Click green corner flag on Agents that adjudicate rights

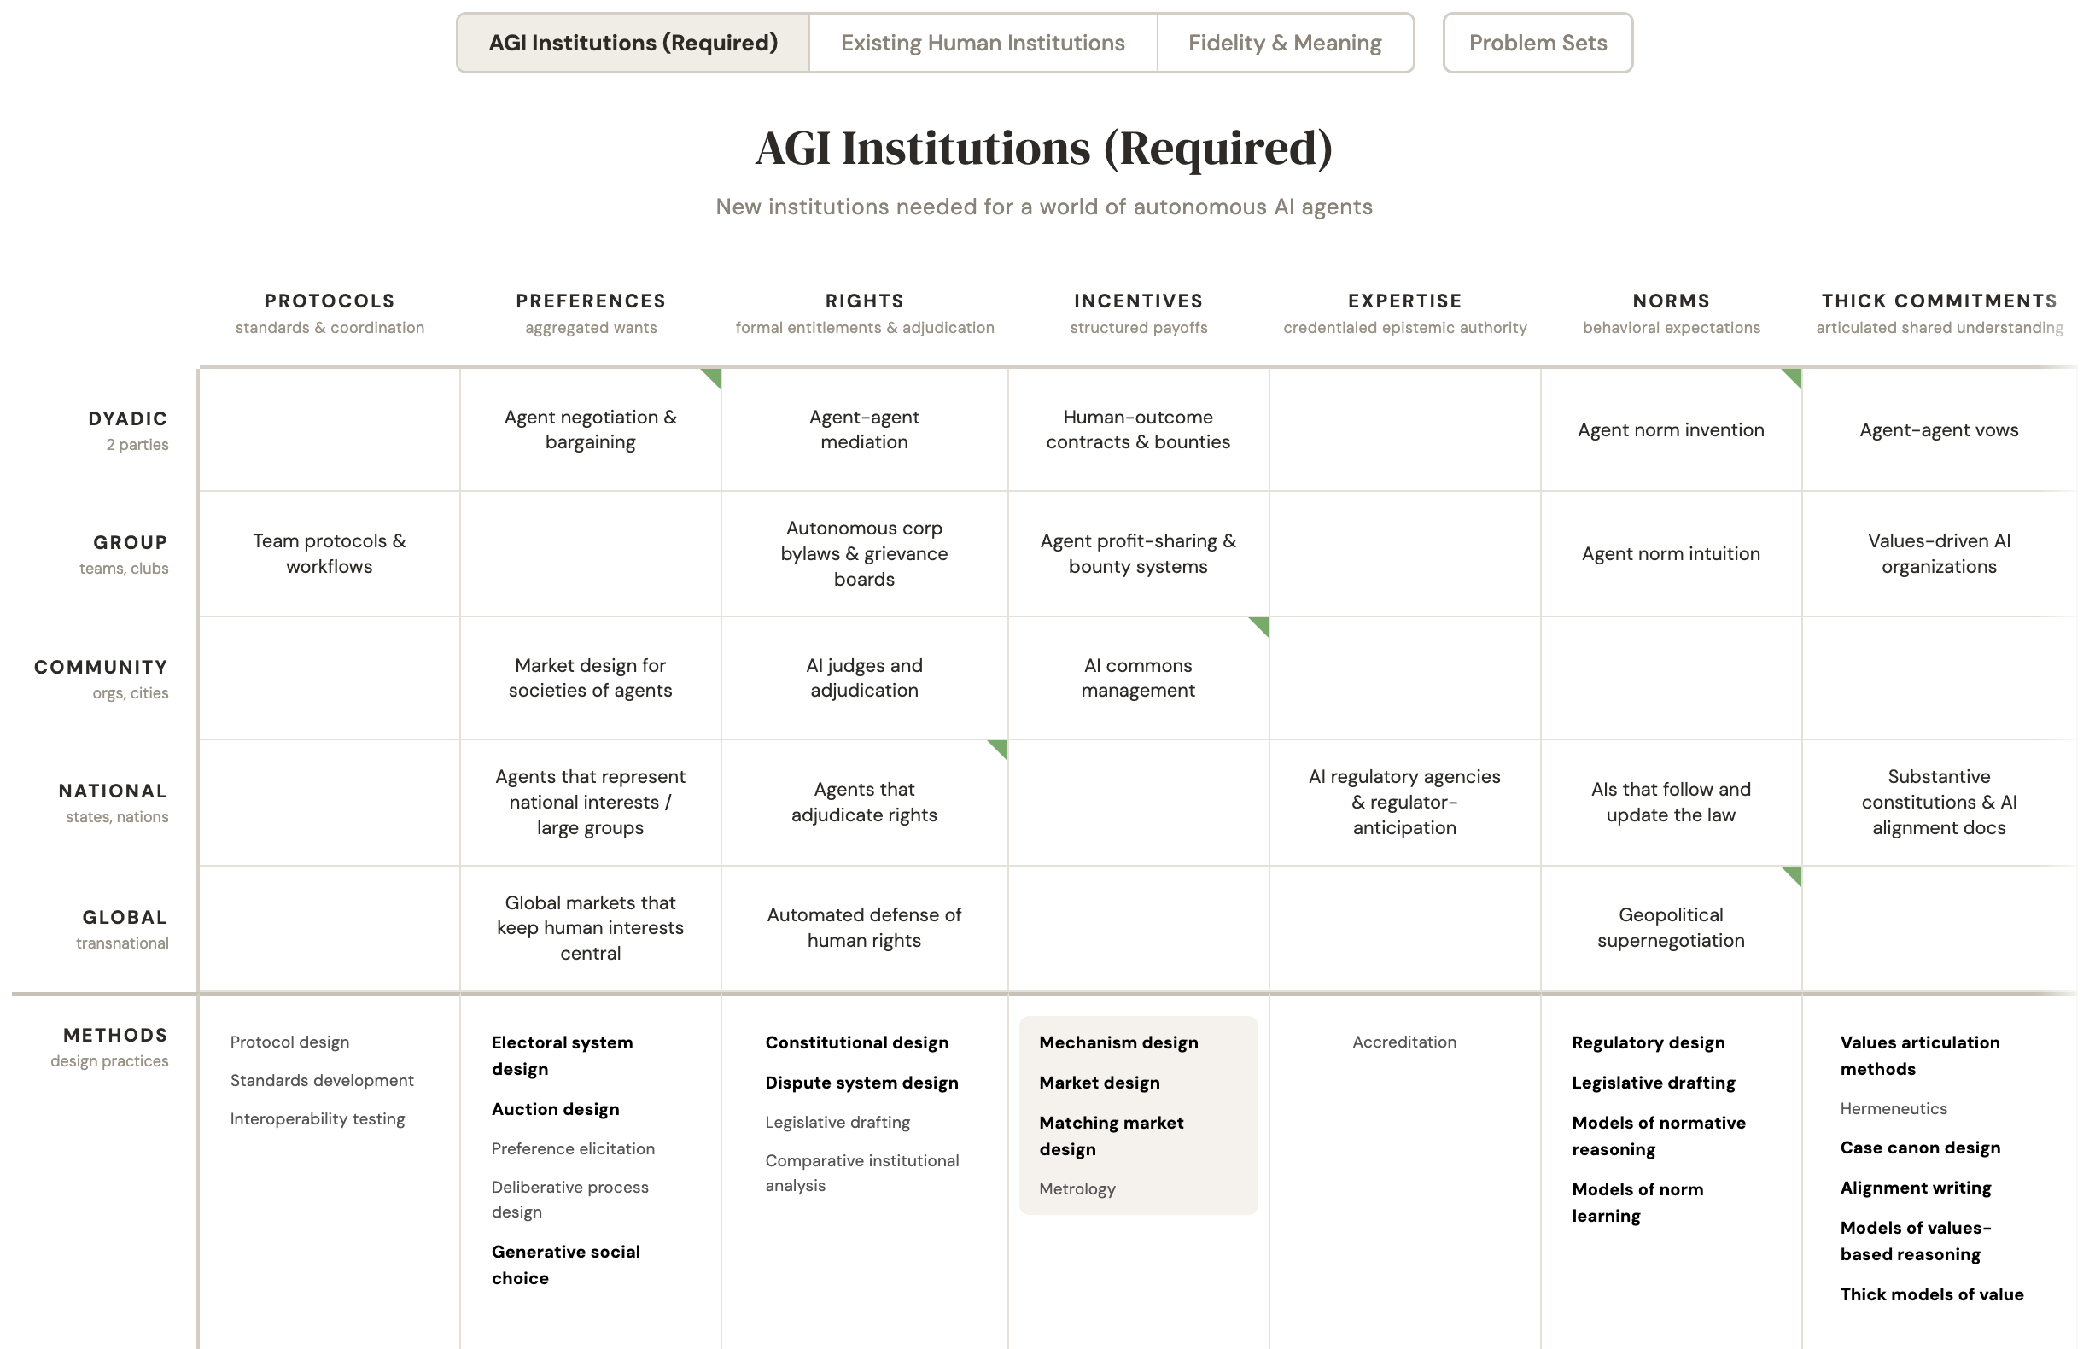1001,749
